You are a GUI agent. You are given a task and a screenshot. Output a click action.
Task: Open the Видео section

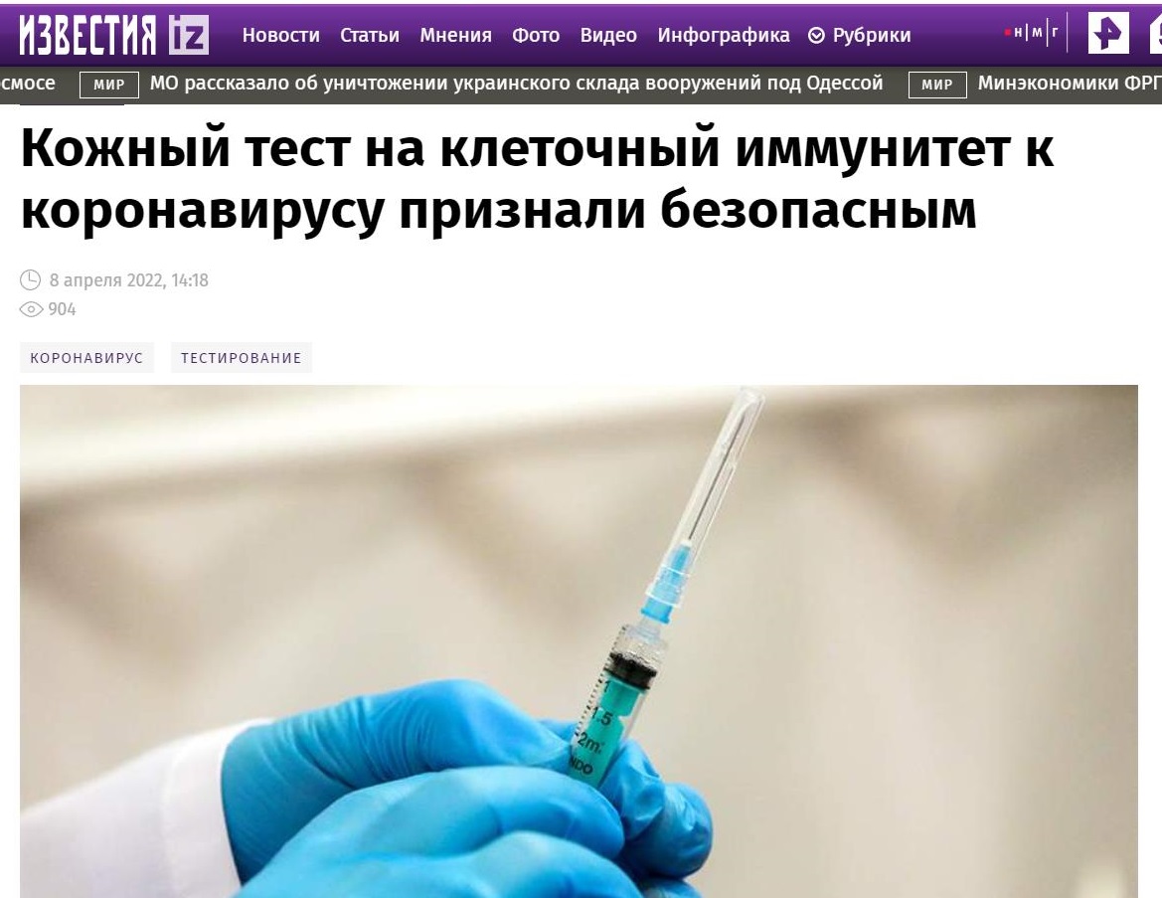click(608, 35)
